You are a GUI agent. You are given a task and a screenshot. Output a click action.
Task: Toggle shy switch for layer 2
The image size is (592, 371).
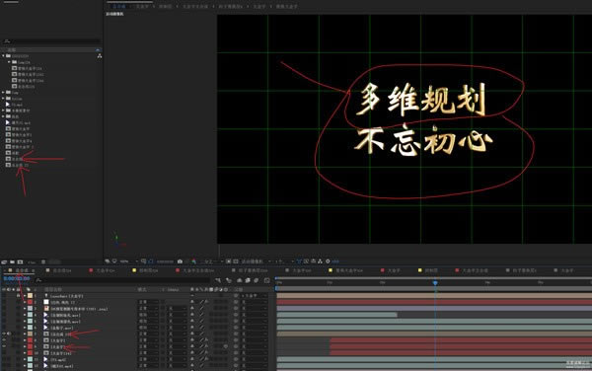pyautogui.click(x=192, y=302)
